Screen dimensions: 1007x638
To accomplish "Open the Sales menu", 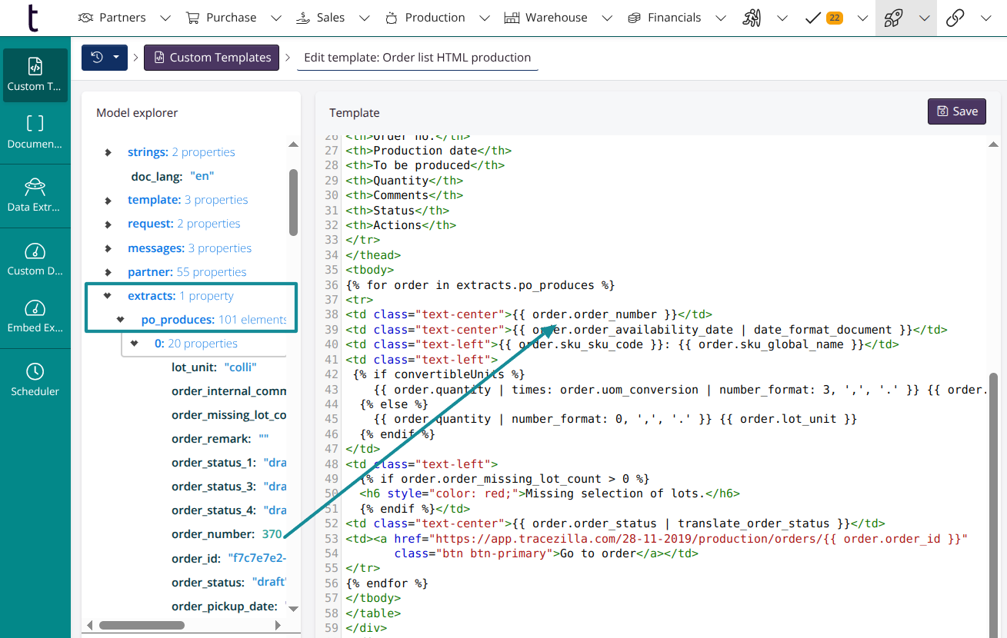I will pos(320,18).
